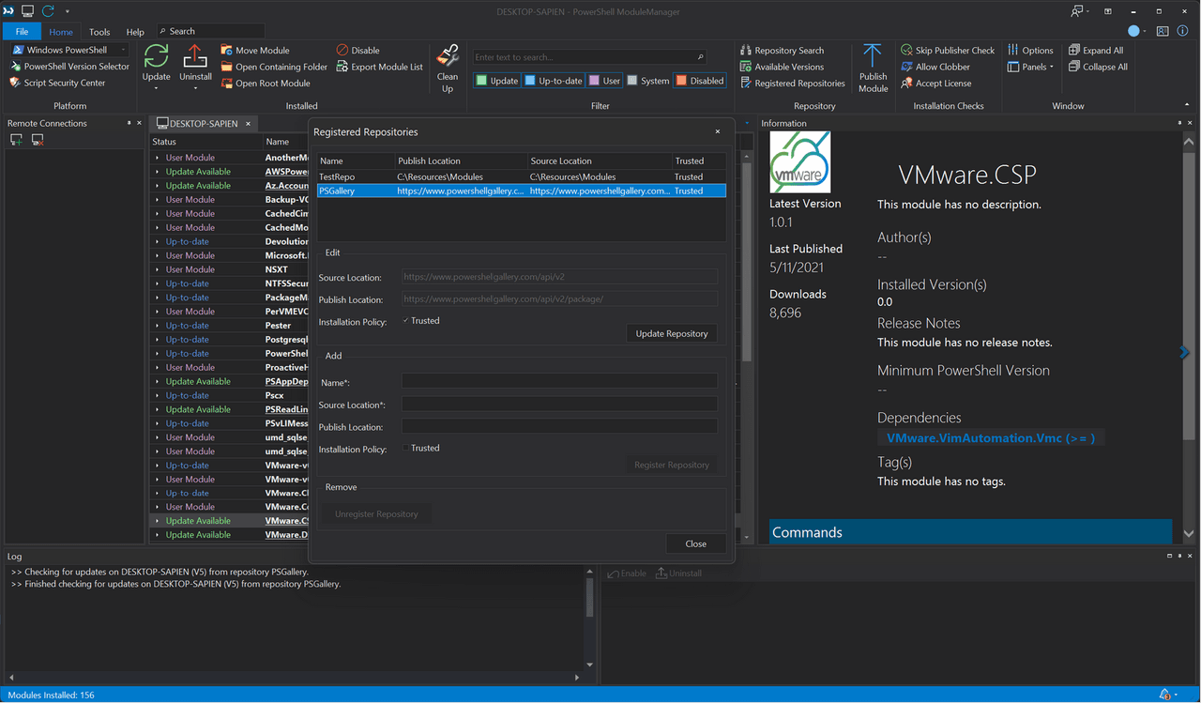The width and height of the screenshot is (1201, 703).
Task: Select the TestRepo repository row
Action: (521, 176)
